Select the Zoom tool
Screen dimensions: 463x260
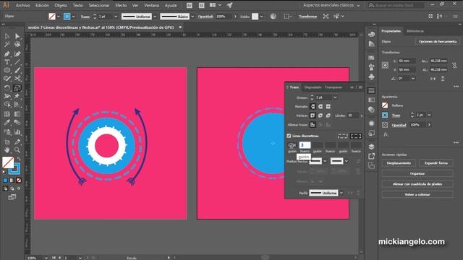tap(17, 150)
